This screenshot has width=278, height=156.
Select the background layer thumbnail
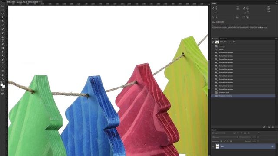click(x=218, y=146)
